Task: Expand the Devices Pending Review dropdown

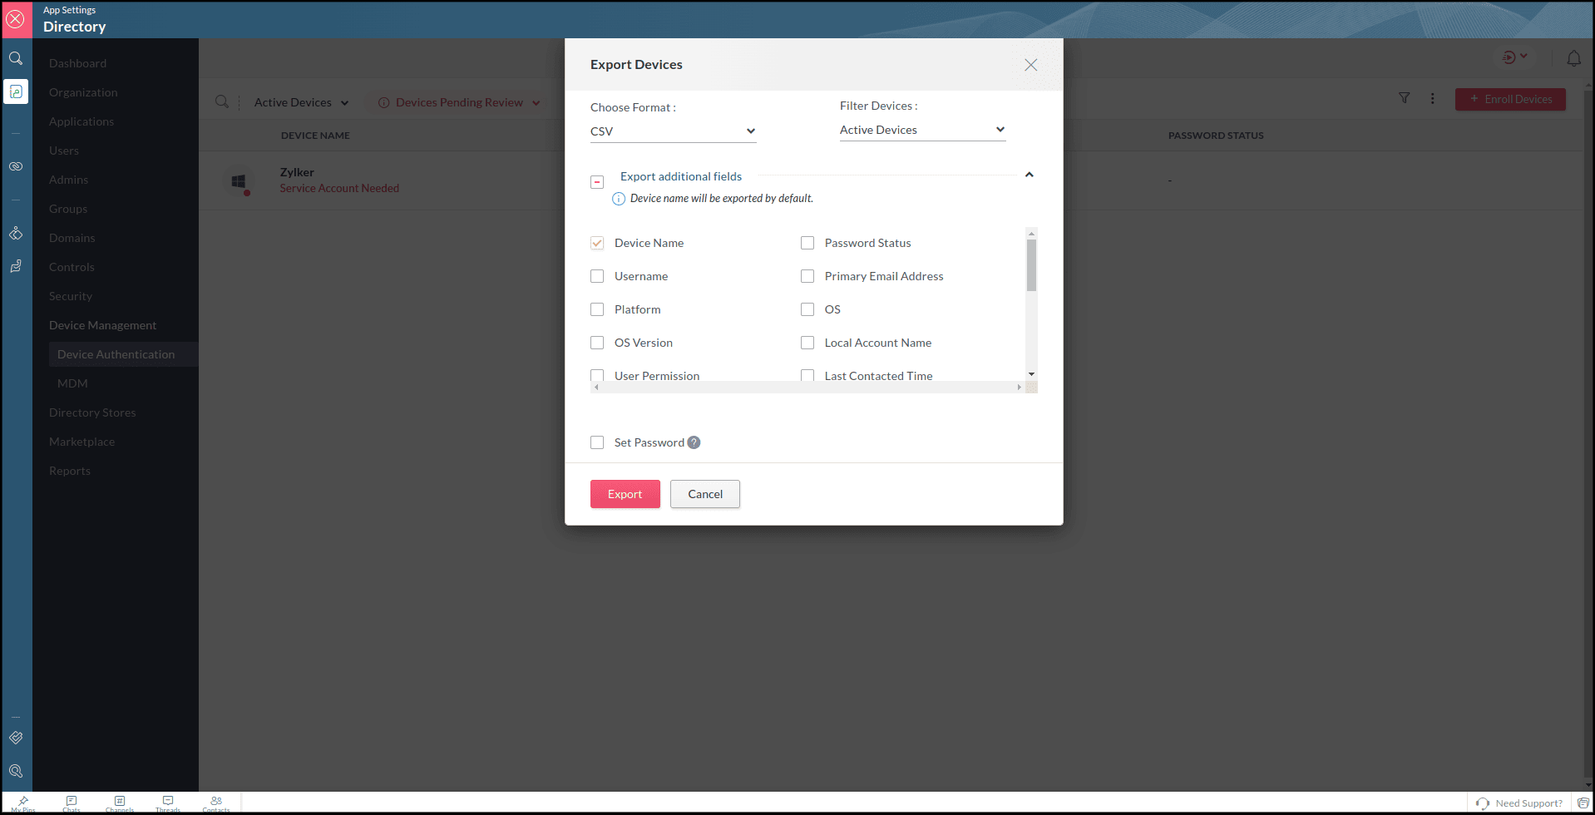Action: click(x=460, y=102)
